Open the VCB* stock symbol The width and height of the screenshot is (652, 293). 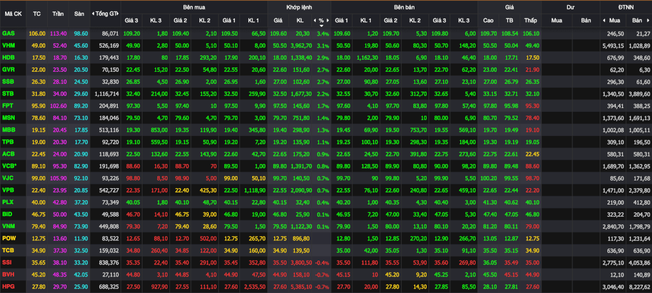[8, 166]
